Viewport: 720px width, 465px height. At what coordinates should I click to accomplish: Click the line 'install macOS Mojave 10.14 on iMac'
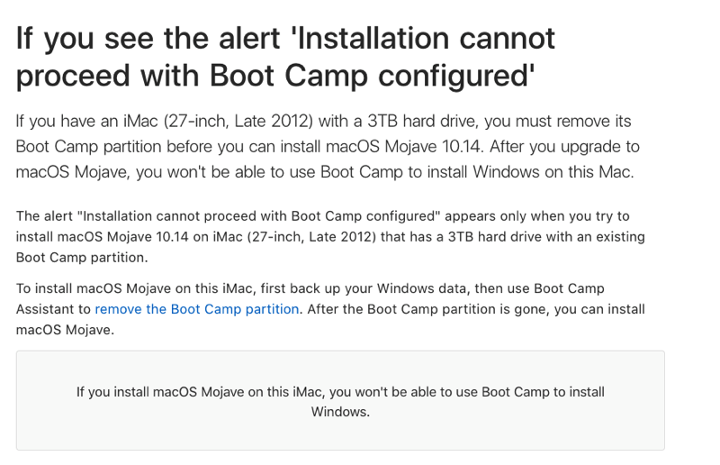330,237
